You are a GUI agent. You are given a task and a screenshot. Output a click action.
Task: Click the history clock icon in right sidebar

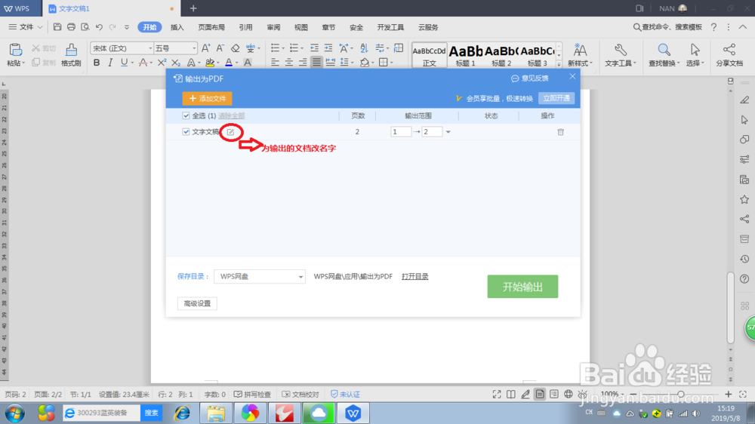click(744, 259)
